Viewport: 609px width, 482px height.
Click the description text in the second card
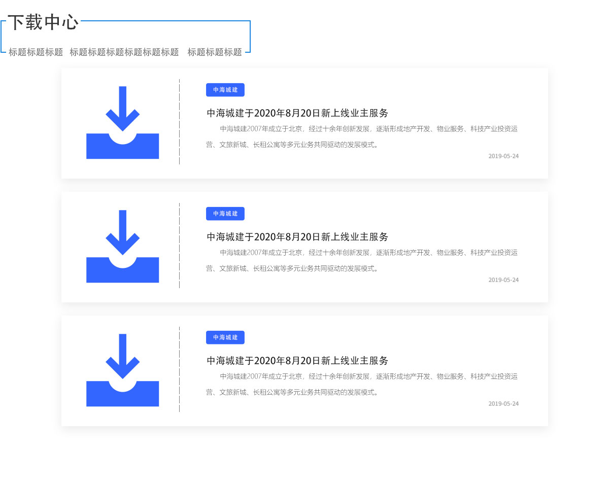(362, 260)
